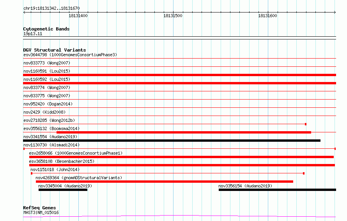
Task: Open variant label nsv3356154 (Audano2019)
Action: [x=245, y=186]
